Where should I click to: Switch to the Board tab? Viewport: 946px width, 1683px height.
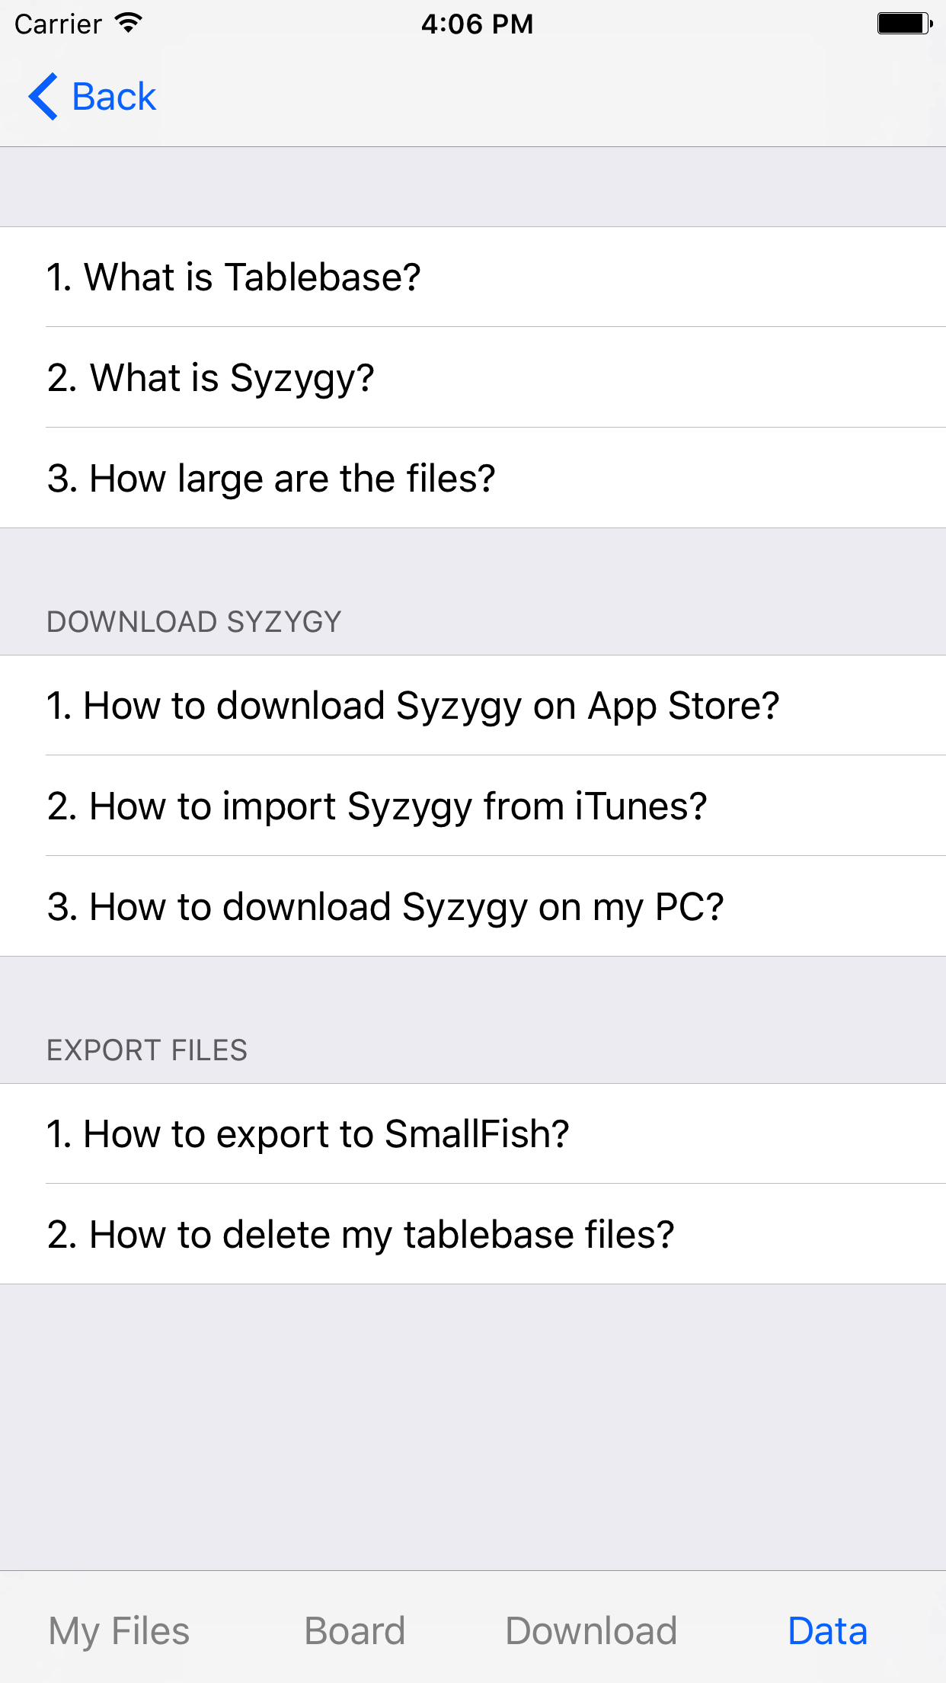click(353, 1630)
